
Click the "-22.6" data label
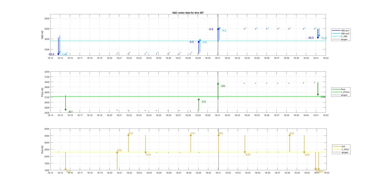51,54
